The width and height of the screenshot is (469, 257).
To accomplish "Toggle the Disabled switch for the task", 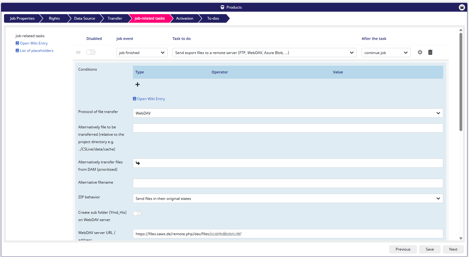I will pos(91,53).
